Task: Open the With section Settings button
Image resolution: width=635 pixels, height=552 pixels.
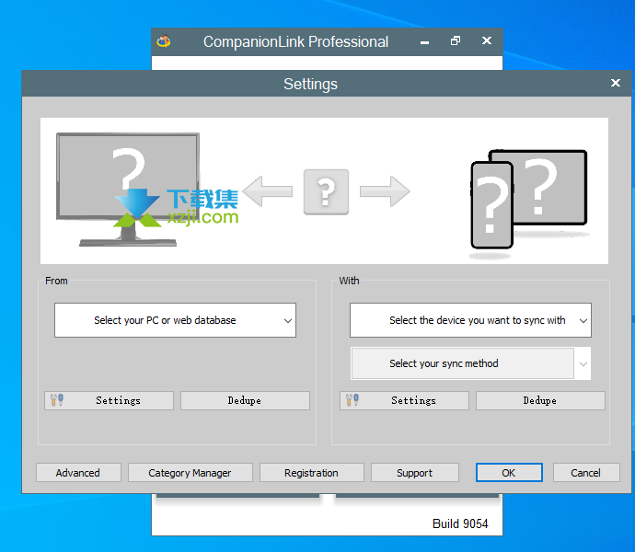Action: click(x=404, y=400)
